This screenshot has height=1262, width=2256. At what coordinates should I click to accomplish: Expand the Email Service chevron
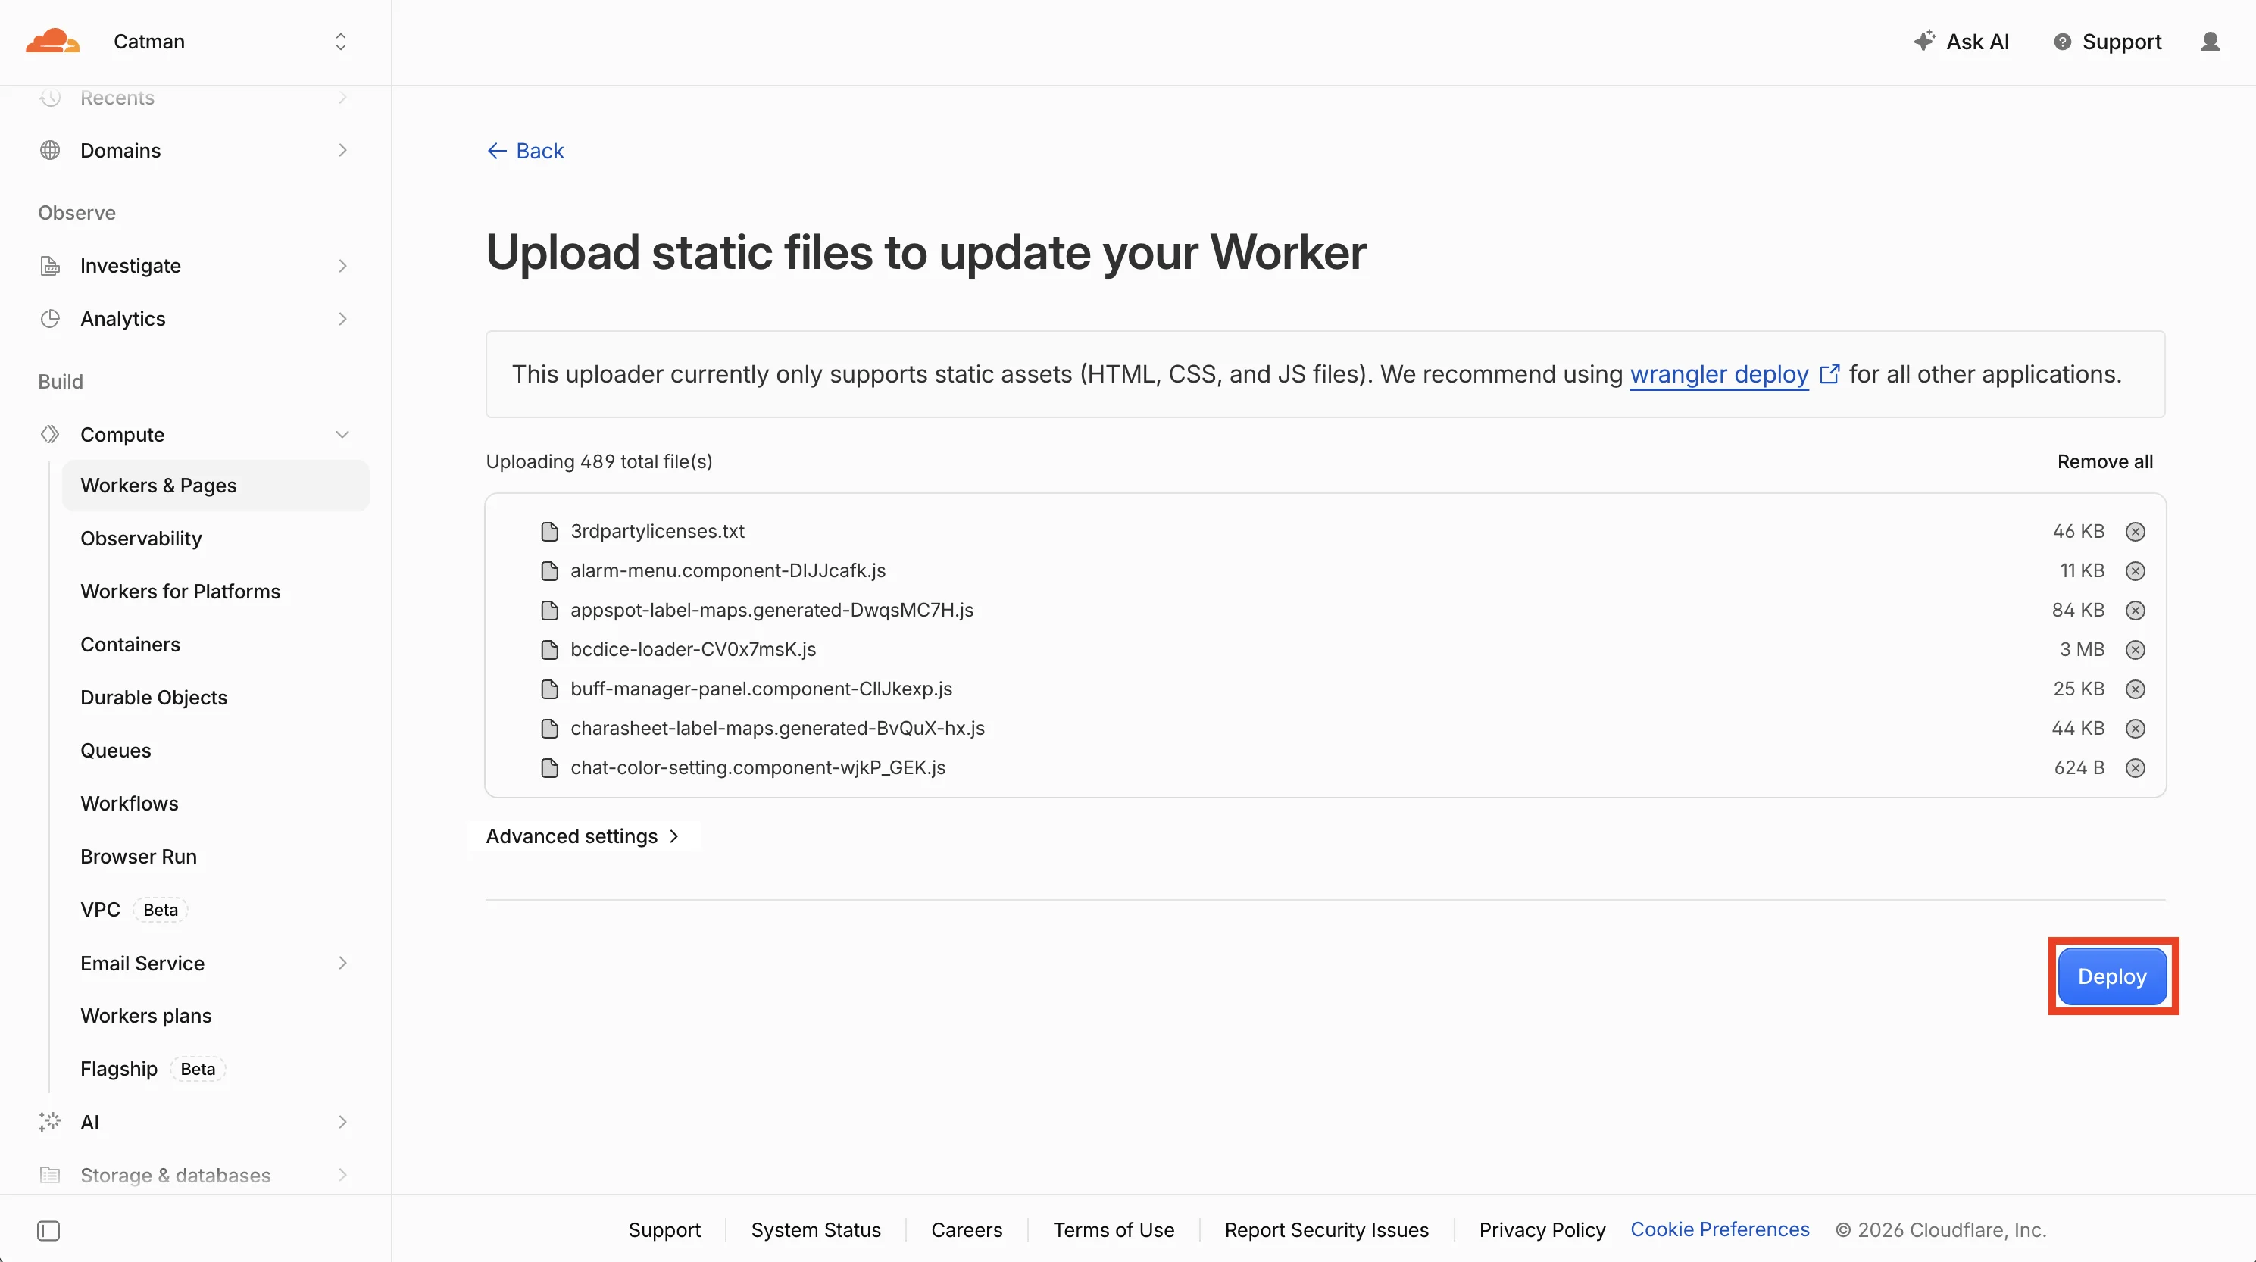coord(342,963)
